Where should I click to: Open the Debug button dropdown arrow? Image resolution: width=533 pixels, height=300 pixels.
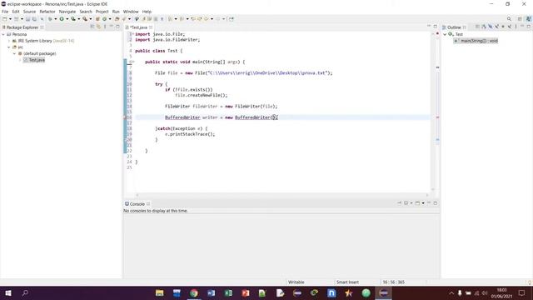click(x=56, y=19)
